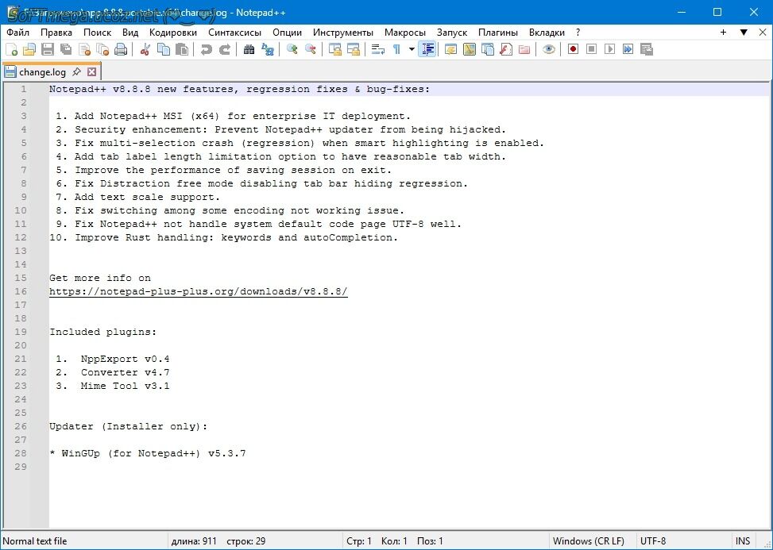This screenshot has height=550, width=773.
Task: Open Find with the binoculars icon
Action: coord(249,49)
